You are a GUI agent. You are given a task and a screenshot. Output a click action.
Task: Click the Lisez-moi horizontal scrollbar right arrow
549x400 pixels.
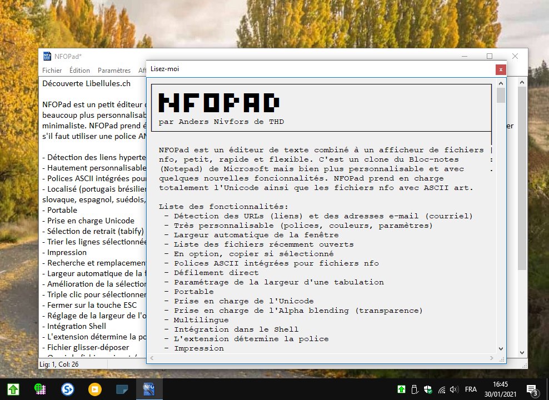pos(492,358)
